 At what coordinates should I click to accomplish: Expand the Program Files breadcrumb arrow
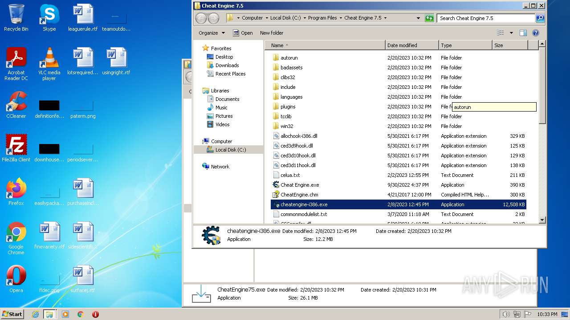click(x=340, y=18)
